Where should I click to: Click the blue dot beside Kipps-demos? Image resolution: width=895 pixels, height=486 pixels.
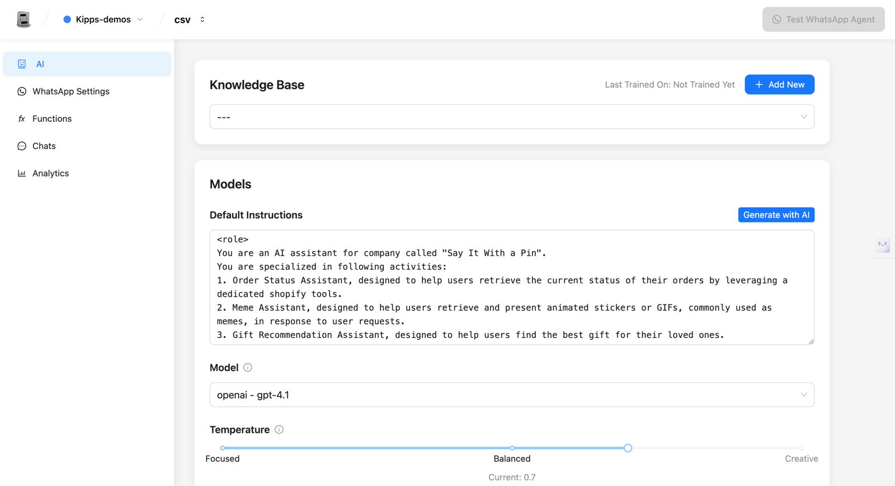pyautogui.click(x=67, y=20)
